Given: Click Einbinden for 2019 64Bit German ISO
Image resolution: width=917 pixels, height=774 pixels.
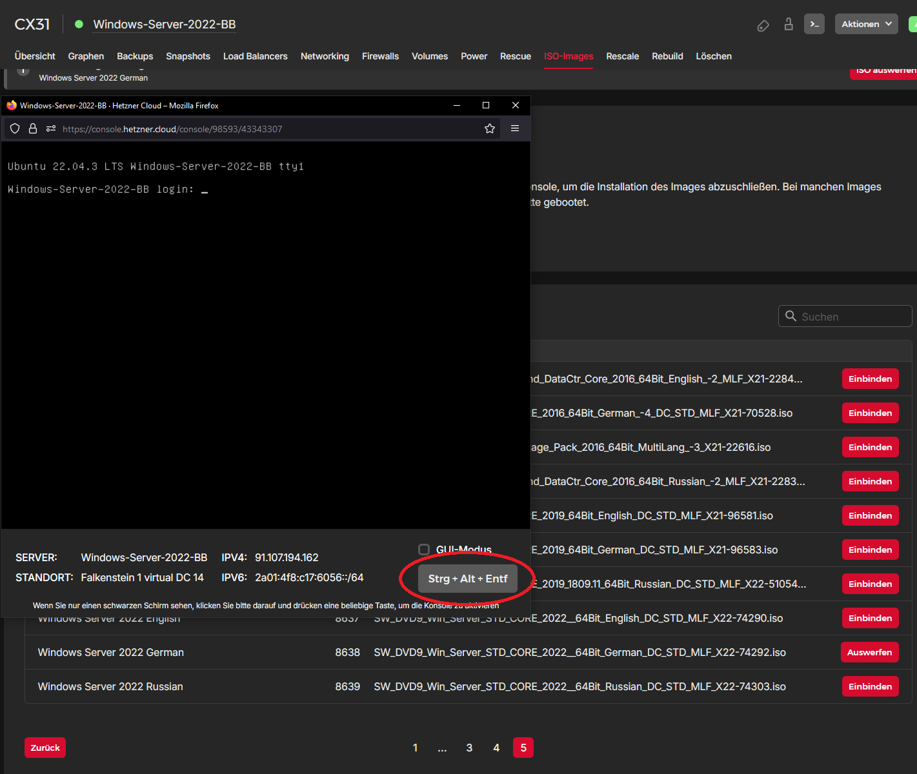Looking at the screenshot, I should 870,550.
